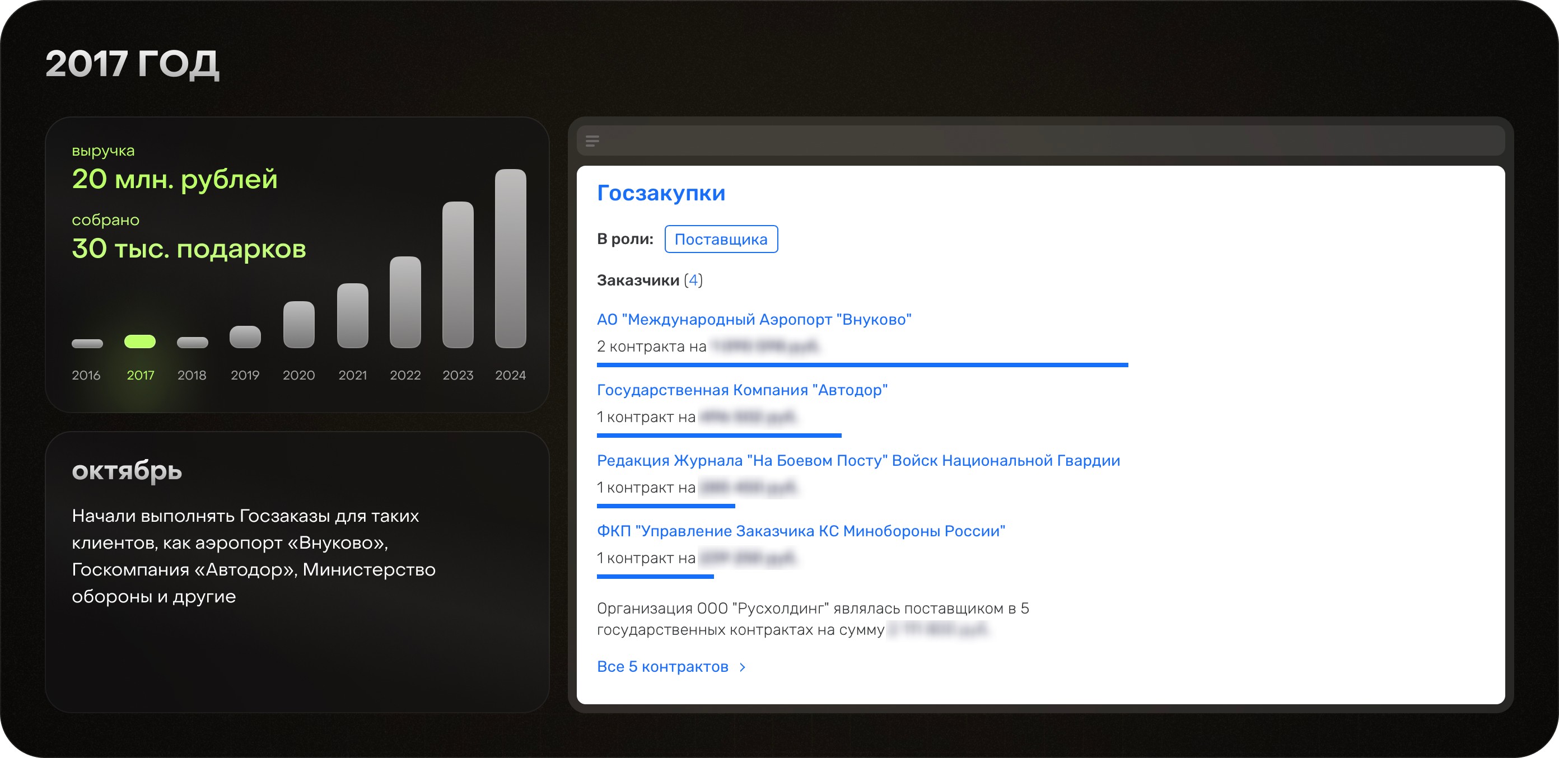This screenshot has width=1559, height=758.
Task: Open Редакция Журнала На Боевом Посту link
Action: tap(857, 460)
